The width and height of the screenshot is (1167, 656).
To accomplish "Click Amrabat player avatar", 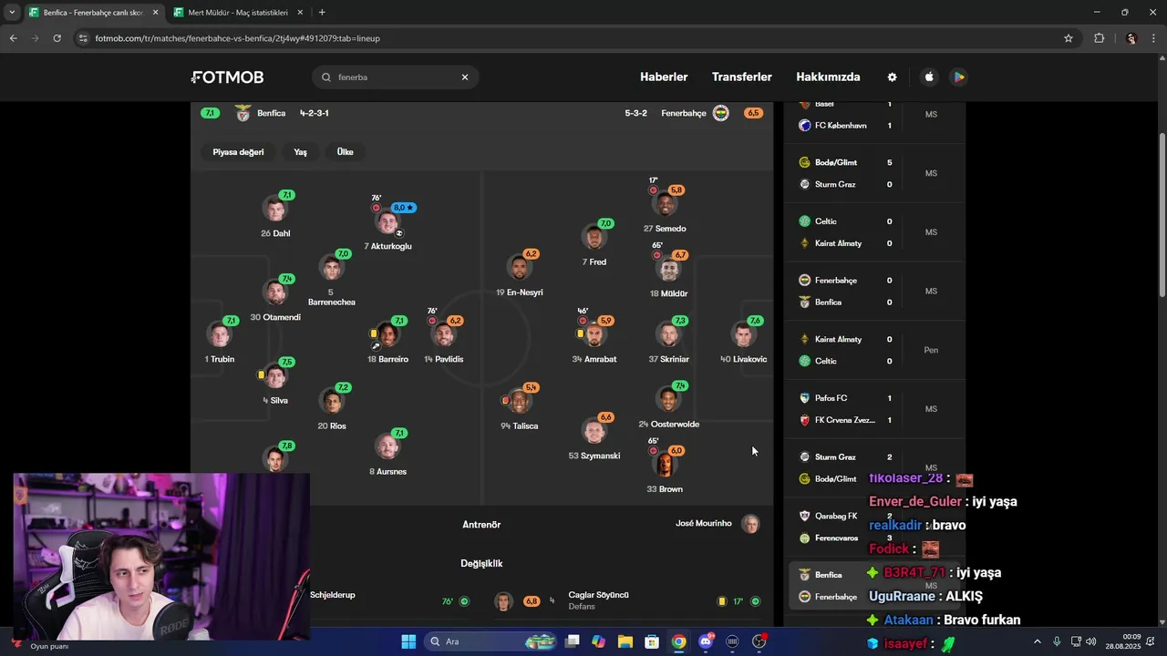I will [594, 334].
